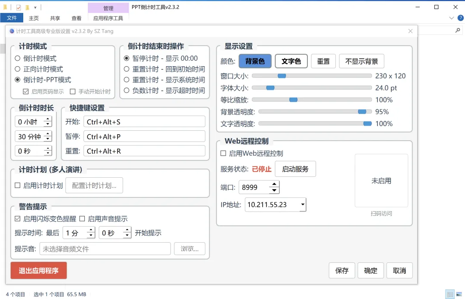Select 重置计时 - 显示系统时间 option
This screenshot has height=299, width=465.
click(164, 80)
